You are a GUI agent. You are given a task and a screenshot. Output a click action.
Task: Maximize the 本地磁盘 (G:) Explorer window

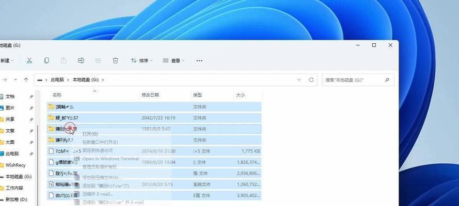pos(374,45)
